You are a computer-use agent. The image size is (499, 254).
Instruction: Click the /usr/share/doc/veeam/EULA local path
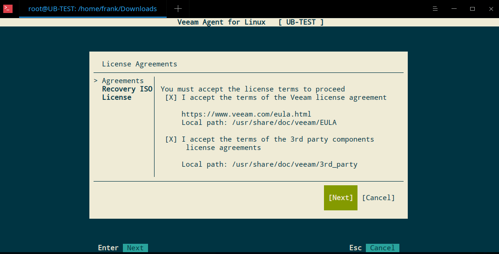coord(284,123)
